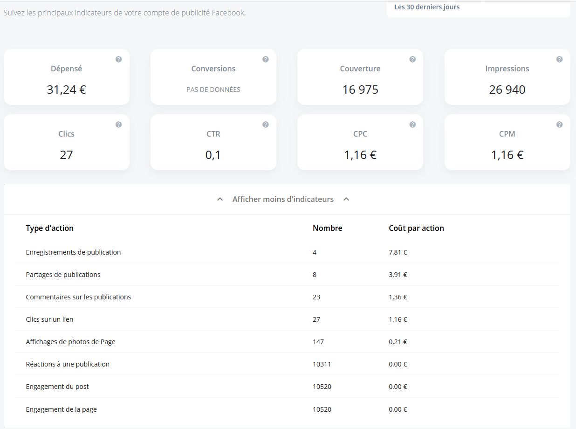This screenshot has width=576, height=429.
Task: Open the Les 30 derniers jours date selector
Action: point(478,8)
